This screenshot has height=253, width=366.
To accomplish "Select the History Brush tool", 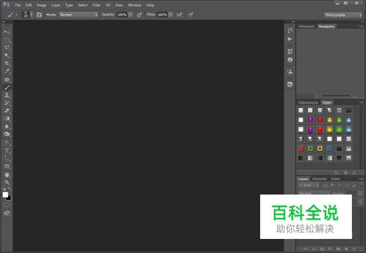I will [7, 103].
